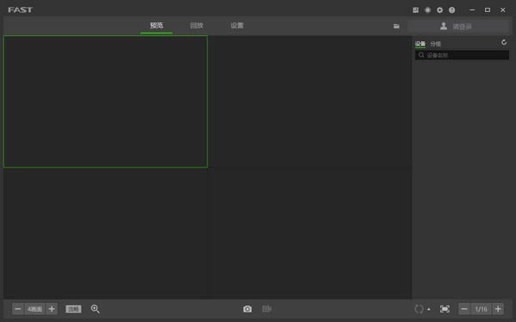Open settings via the gear icon

point(439,10)
